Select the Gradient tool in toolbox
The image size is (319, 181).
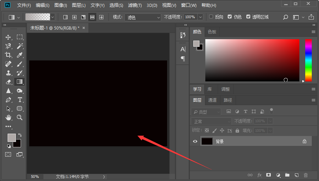[20, 82]
